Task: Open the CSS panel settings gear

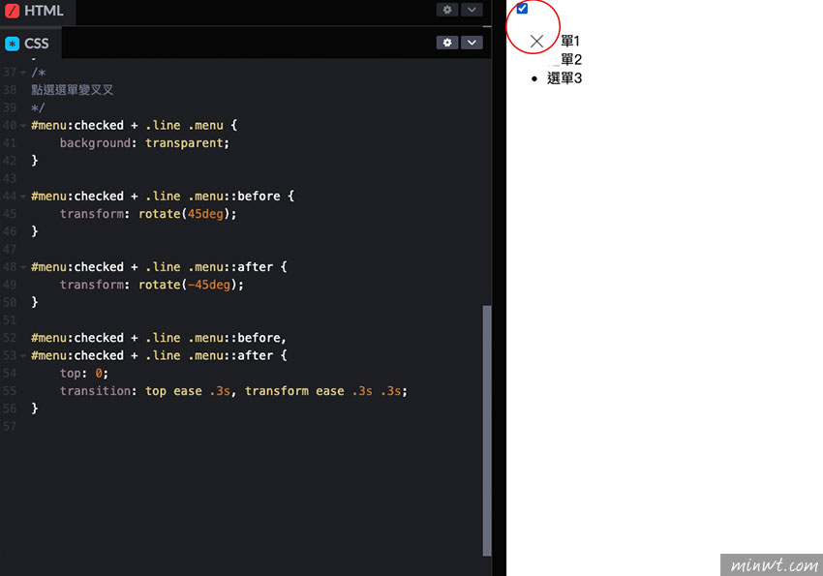Action: pos(446,43)
